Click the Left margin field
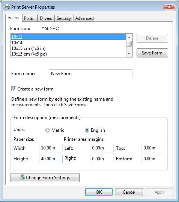The height and width of the screenshot is (202, 179). pos(102,148)
